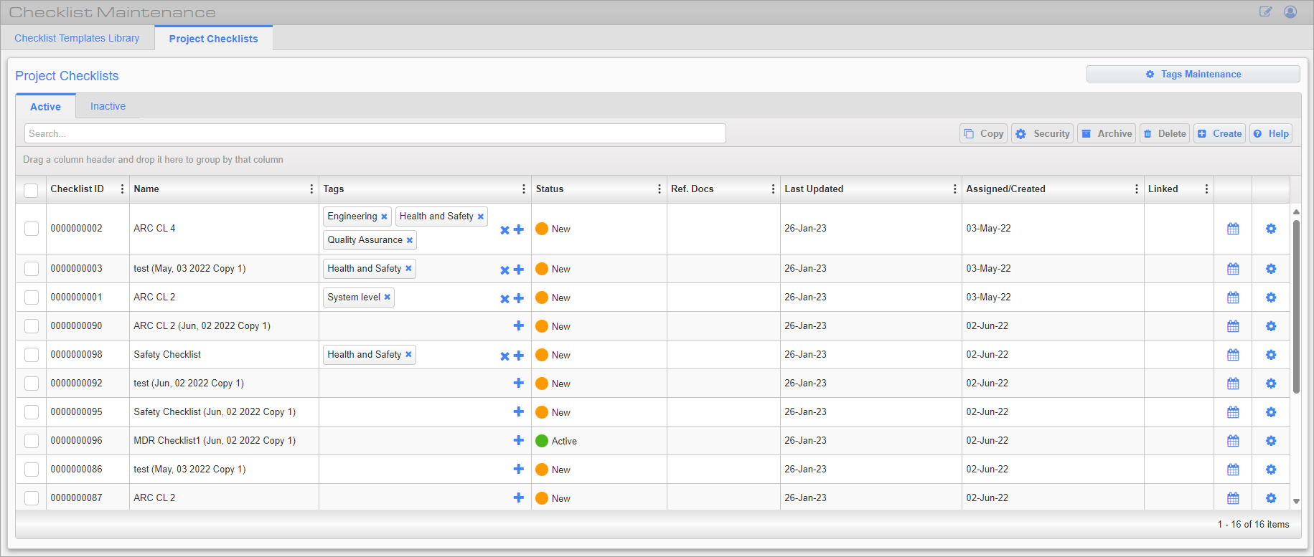Click calendar icon for checklist 0000000086

coord(1233,470)
